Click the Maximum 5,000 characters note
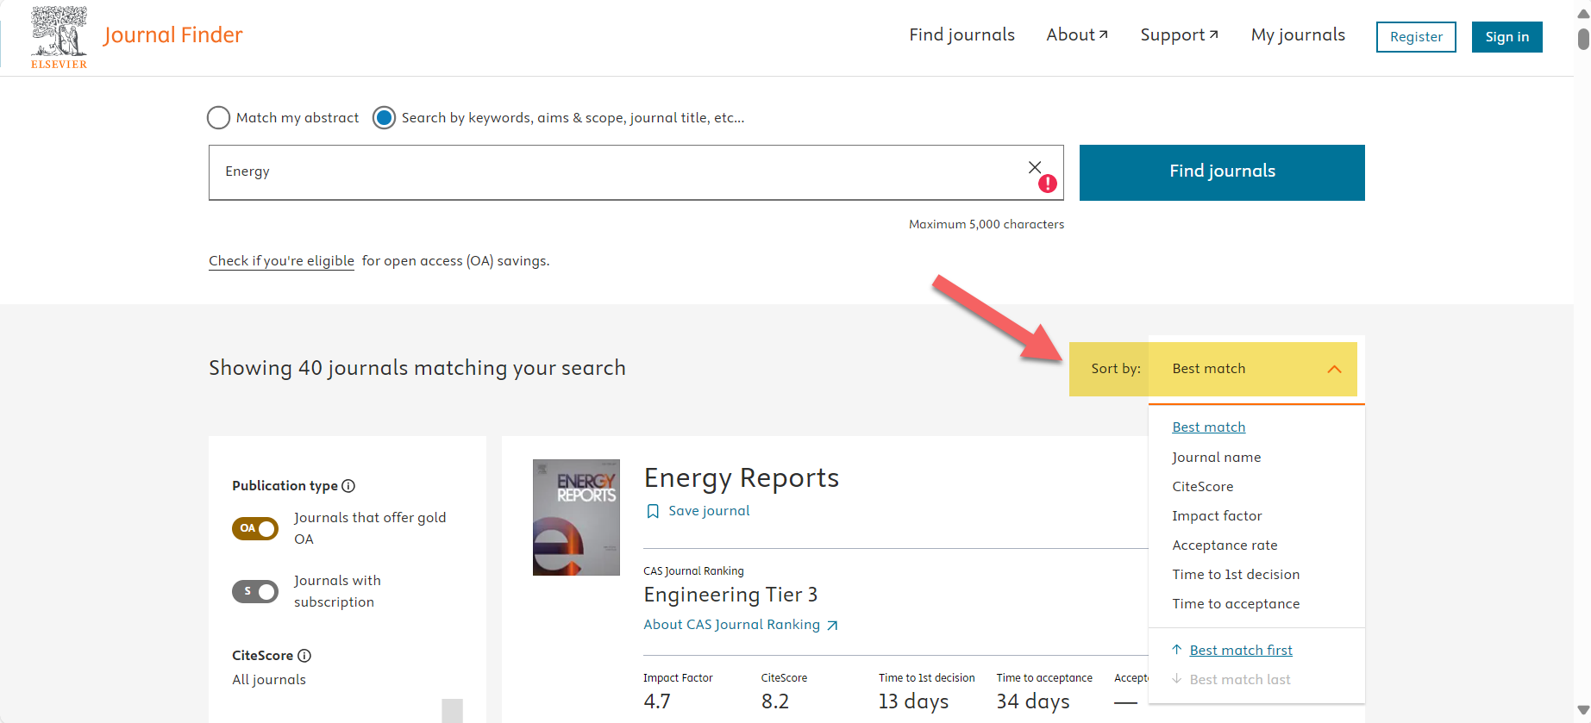The image size is (1591, 723). 987,224
